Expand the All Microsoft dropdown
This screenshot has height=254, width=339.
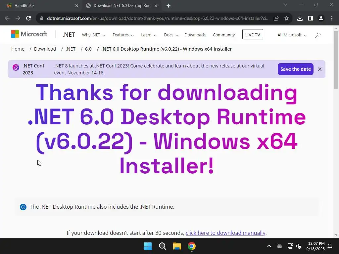pos(292,35)
